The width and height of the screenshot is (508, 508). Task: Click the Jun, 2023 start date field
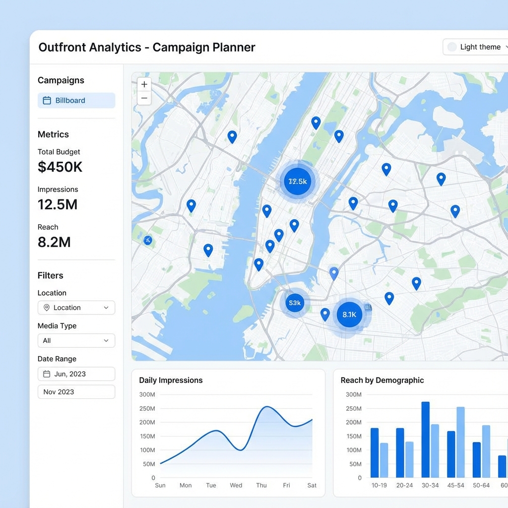pyautogui.click(x=76, y=374)
